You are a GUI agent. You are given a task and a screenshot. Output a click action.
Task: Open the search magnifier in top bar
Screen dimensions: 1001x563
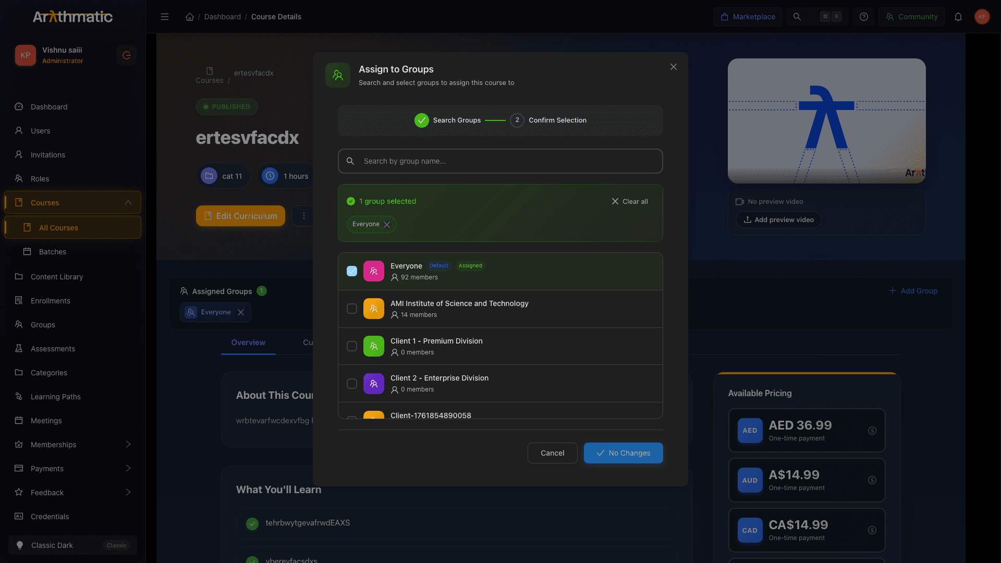797,17
